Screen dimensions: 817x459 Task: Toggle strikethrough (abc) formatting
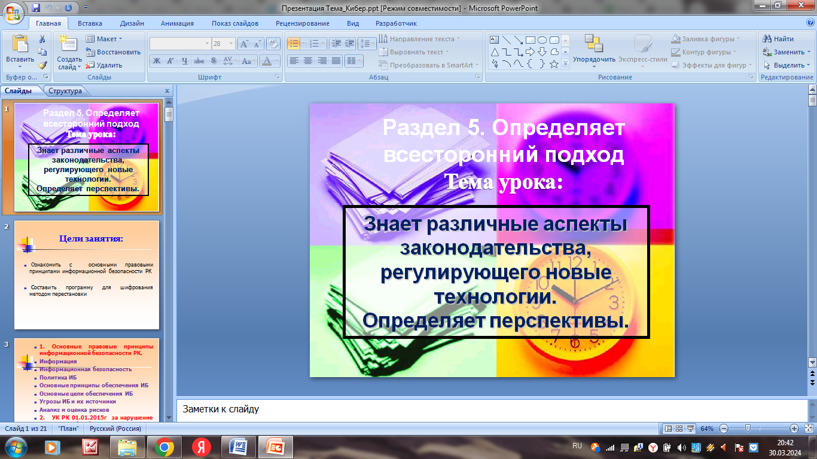(x=199, y=61)
